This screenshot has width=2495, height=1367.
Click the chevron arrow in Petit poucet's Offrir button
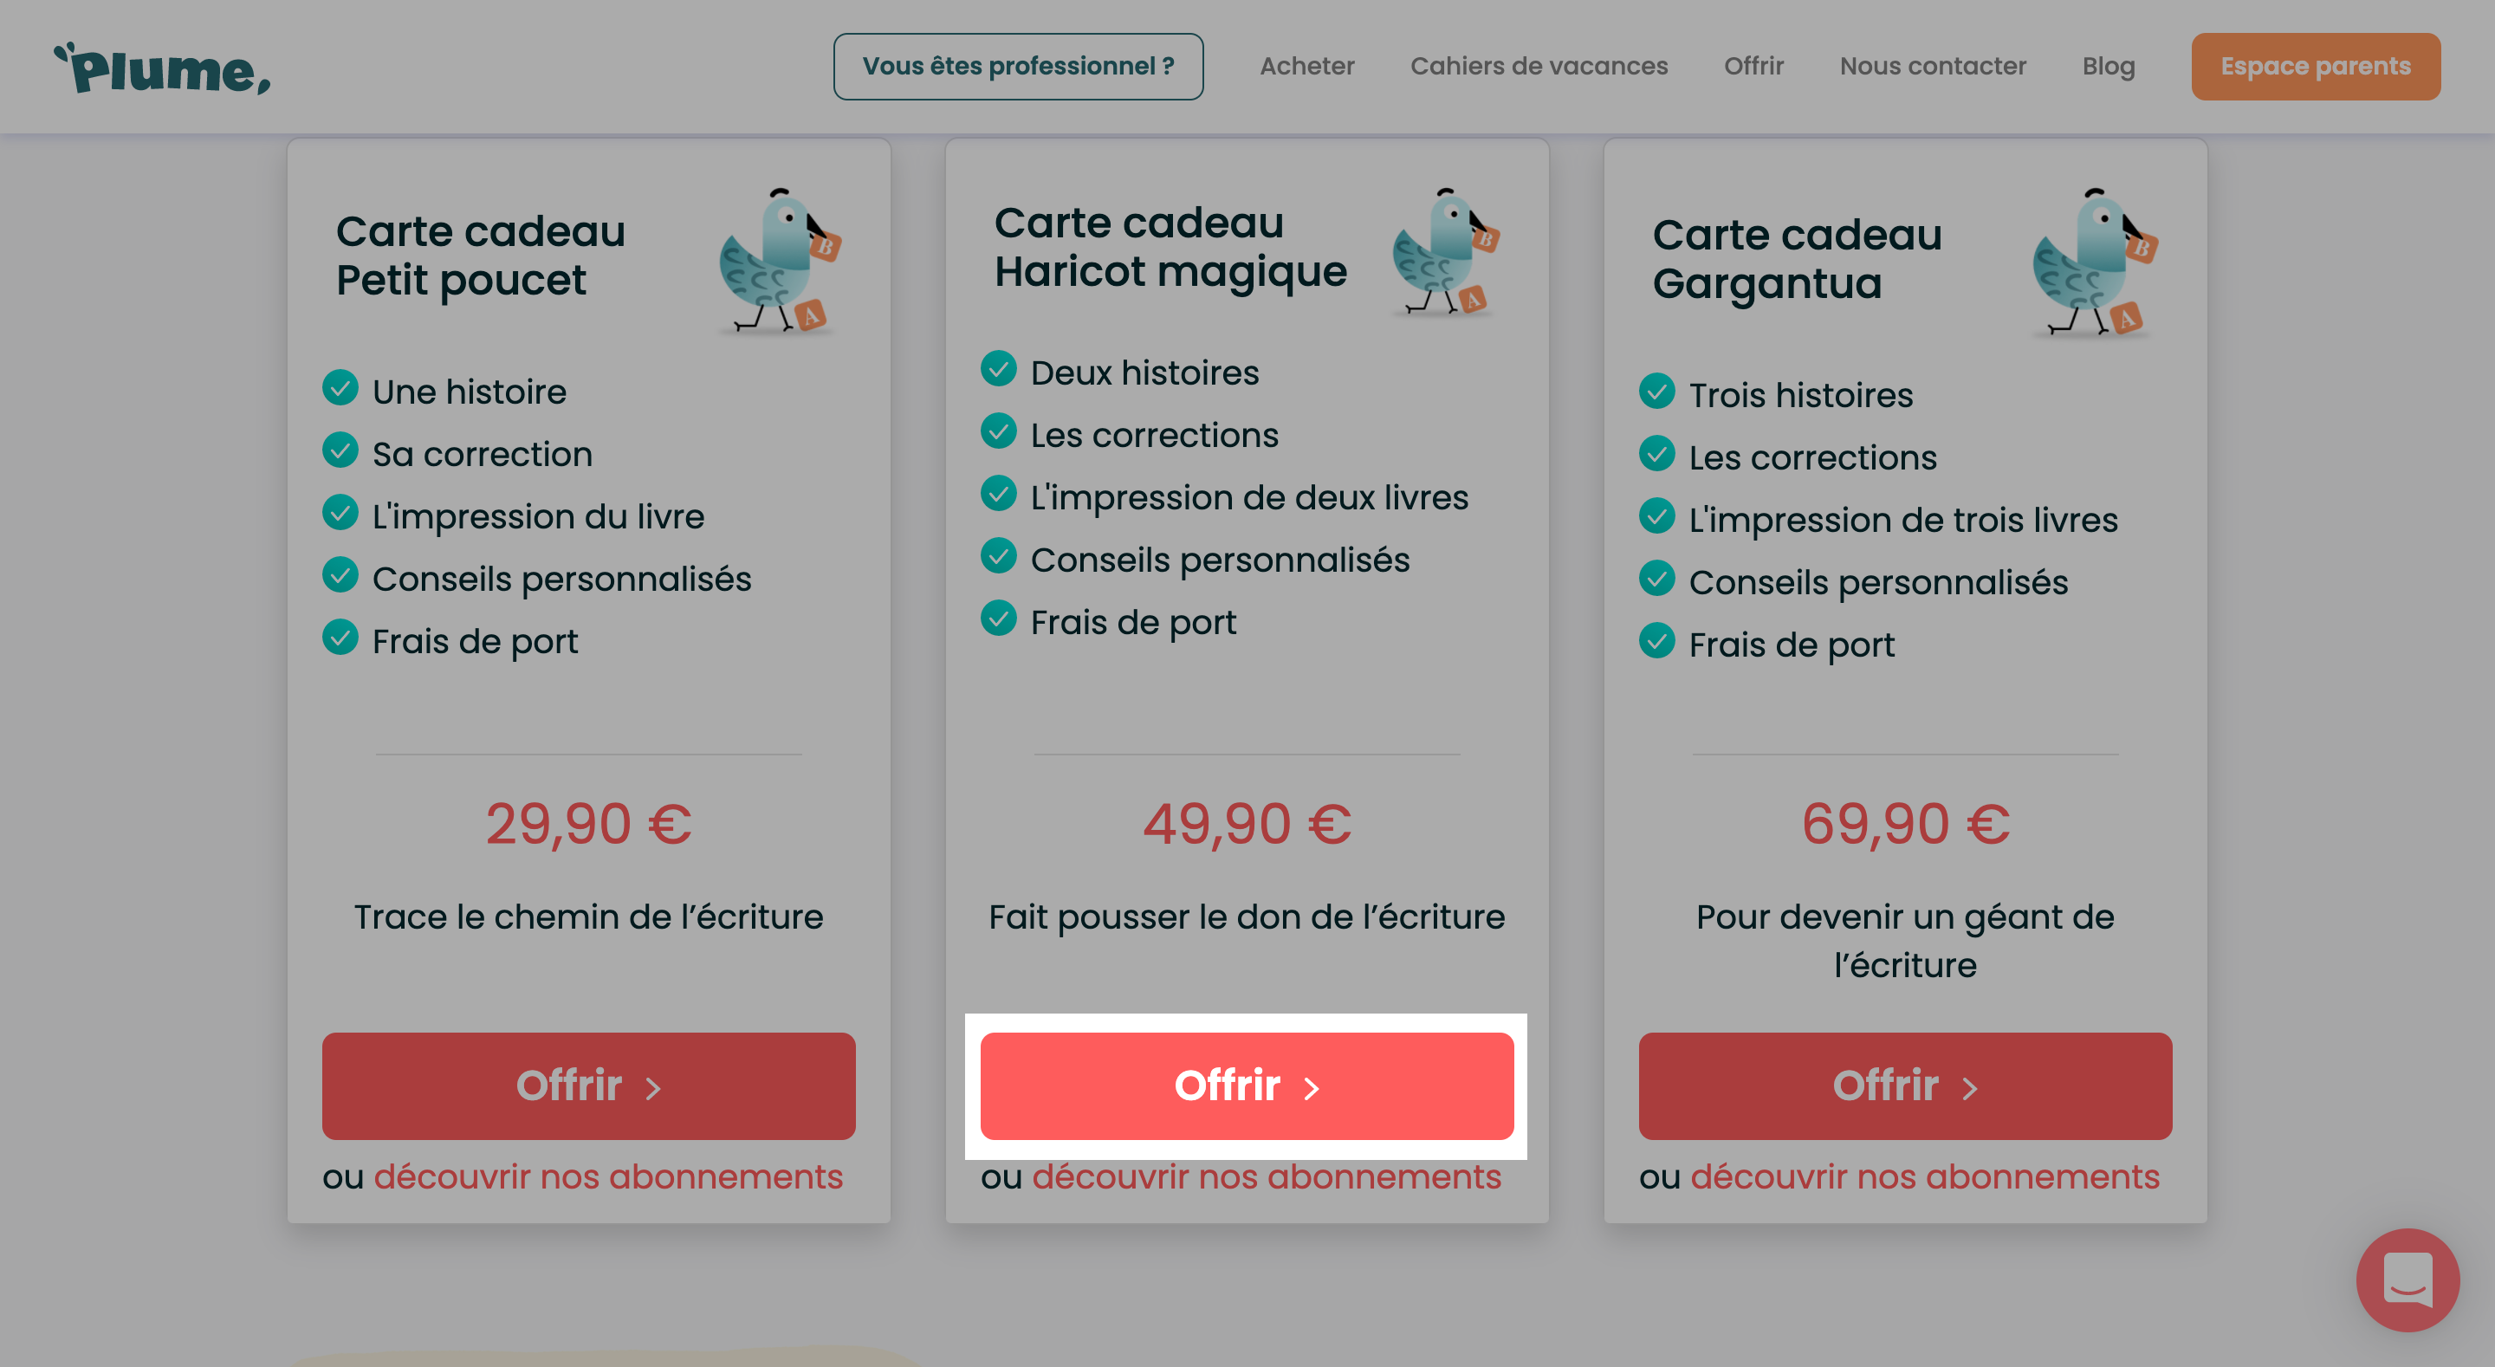653,1089
